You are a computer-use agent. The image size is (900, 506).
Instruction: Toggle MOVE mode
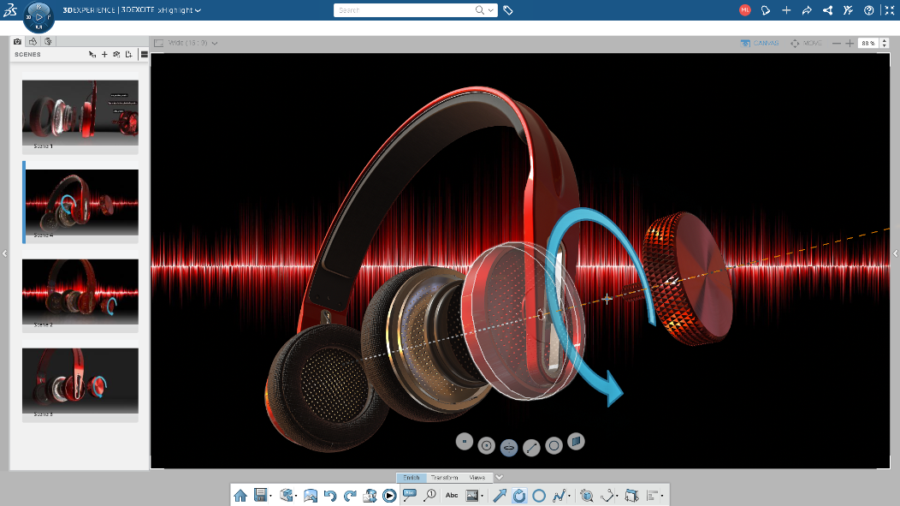807,43
